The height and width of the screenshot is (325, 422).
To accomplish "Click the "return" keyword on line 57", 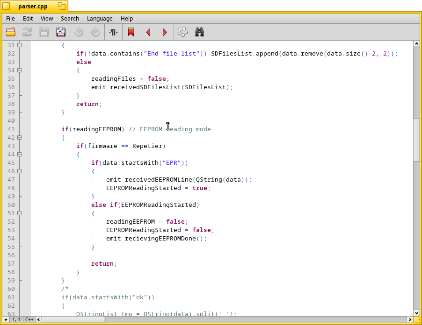I will coord(102,263).
